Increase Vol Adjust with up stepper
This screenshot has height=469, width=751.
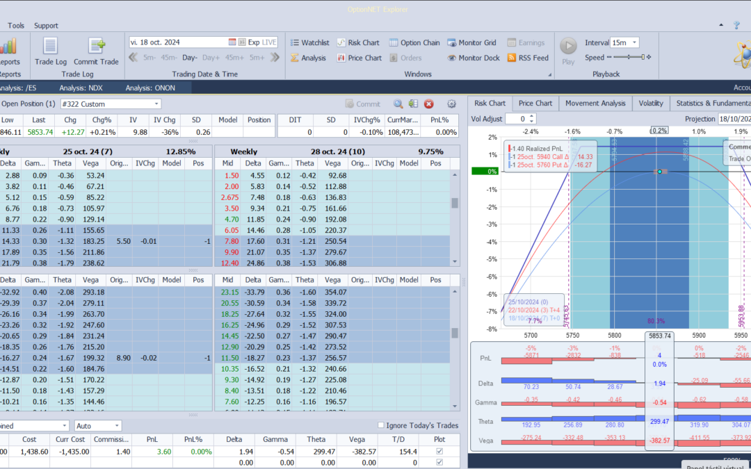coord(531,116)
